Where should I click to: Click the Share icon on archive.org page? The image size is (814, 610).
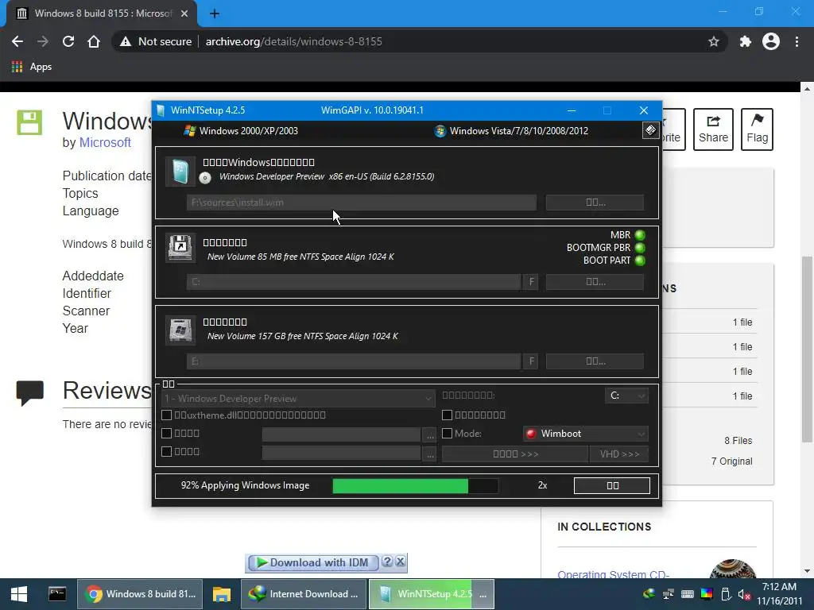pos(713,129)
